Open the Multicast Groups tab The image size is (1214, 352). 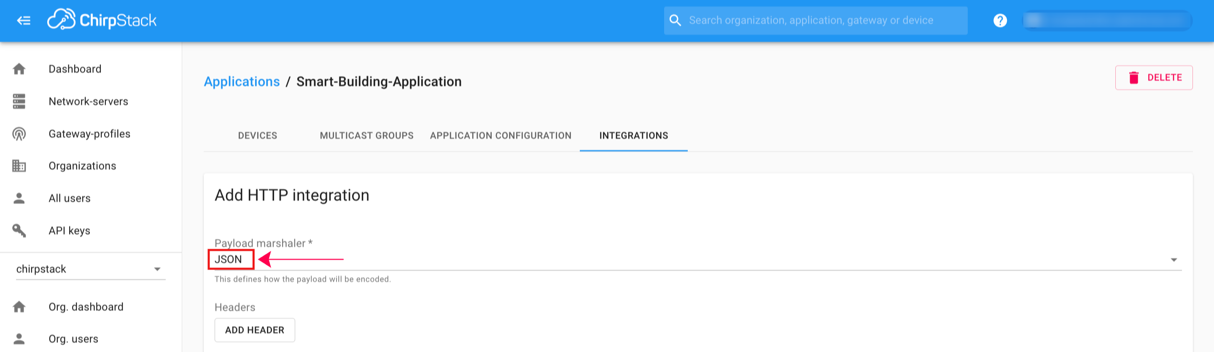pos(366,136)
